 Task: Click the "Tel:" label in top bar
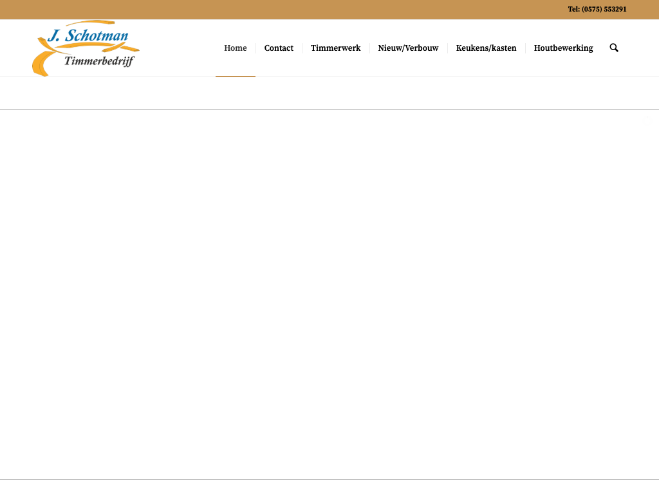(x=573, y=9)
